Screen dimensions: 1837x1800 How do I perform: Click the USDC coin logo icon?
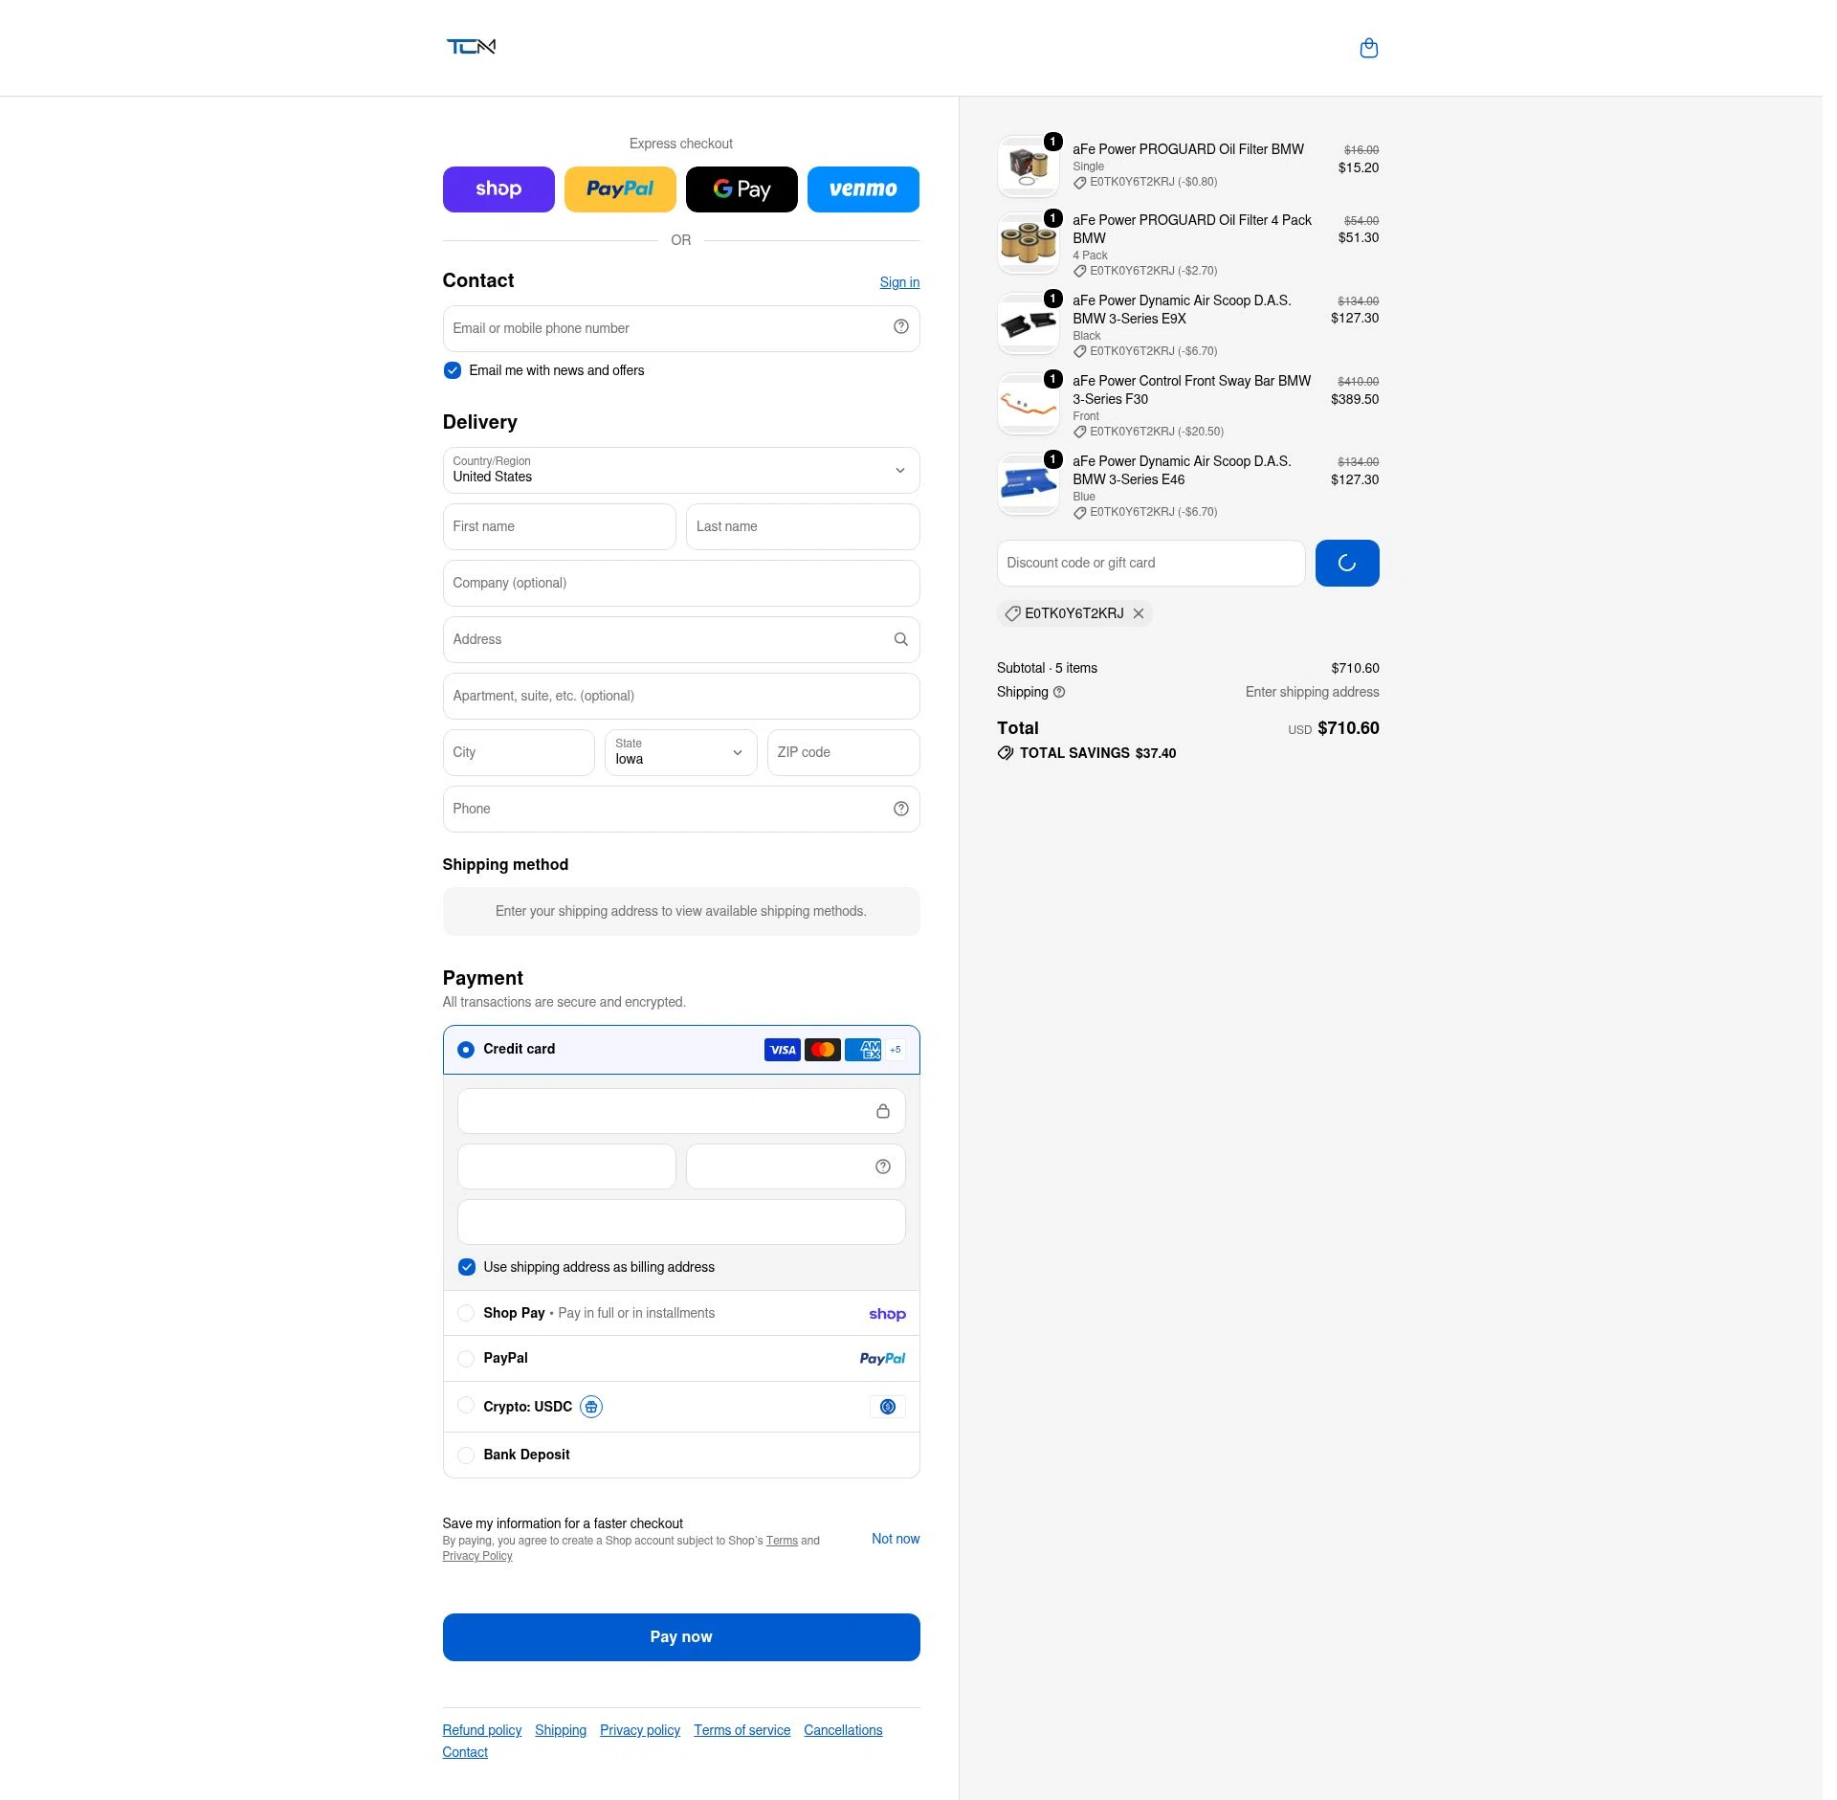[x=888, y=1407]
